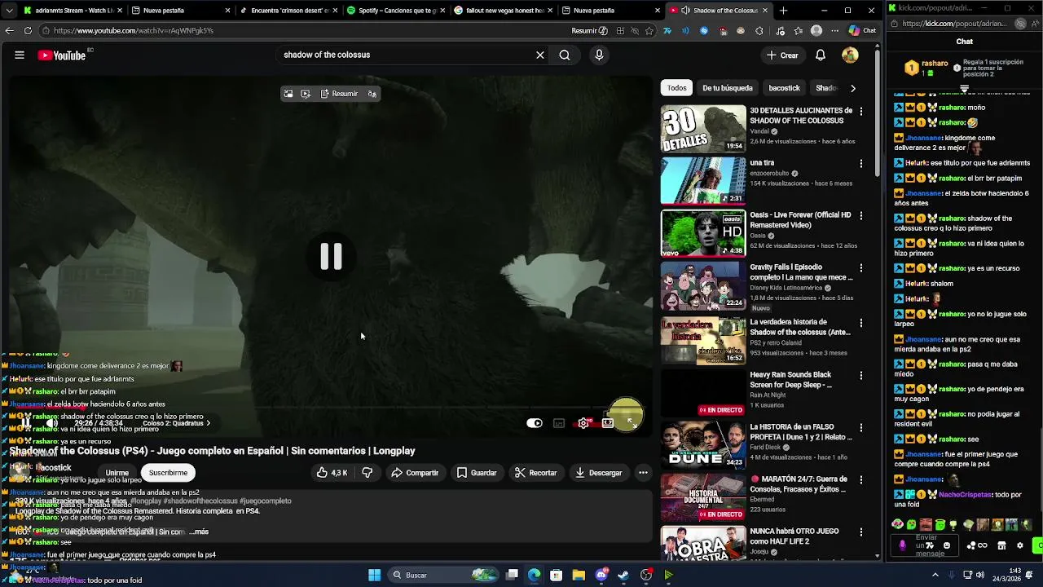
Task: Open Kick chat settings gear
Action: pos(1020,545)
